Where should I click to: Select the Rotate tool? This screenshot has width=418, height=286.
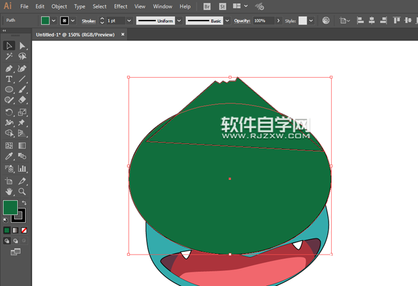pyautogui.click(x=9, y=112)
